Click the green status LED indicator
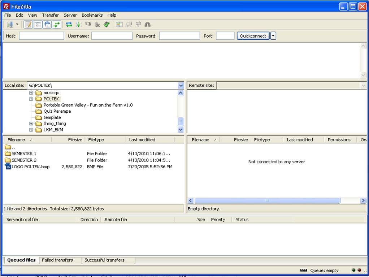This screenshot has width=369, height=277. pos(353,270)
